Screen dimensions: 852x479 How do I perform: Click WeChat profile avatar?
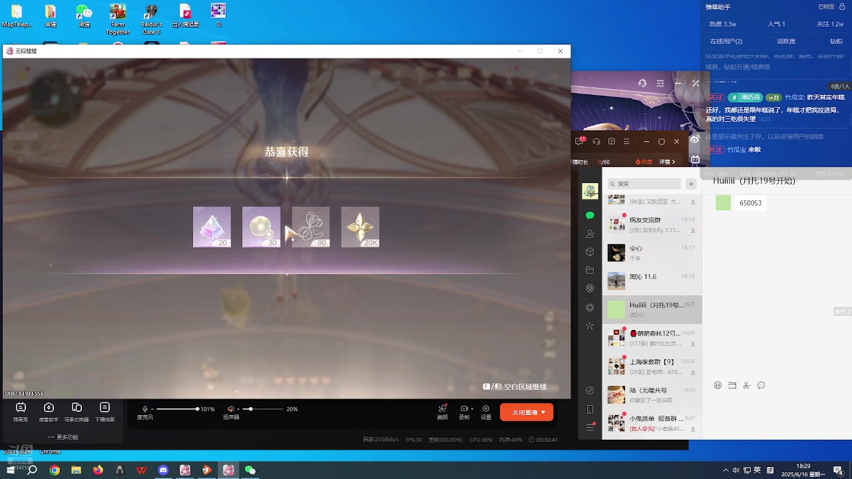pyautogui.click(x=590, y=191)
